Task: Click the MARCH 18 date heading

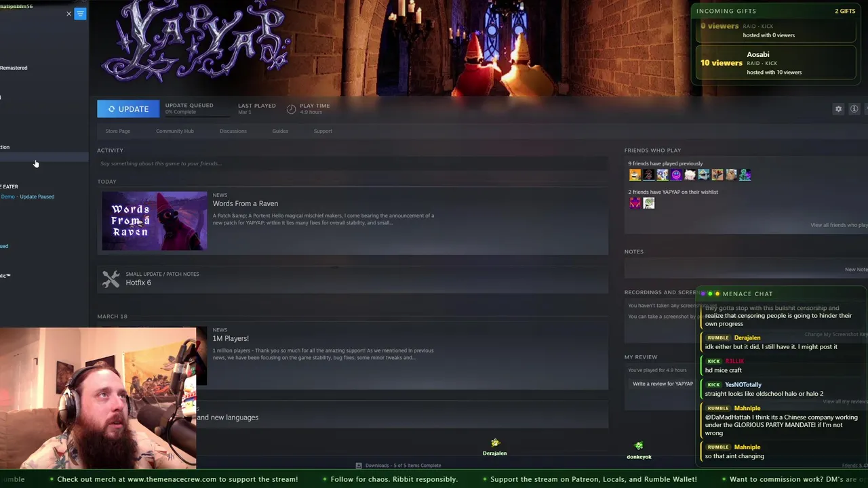Action: coord(112,317)
